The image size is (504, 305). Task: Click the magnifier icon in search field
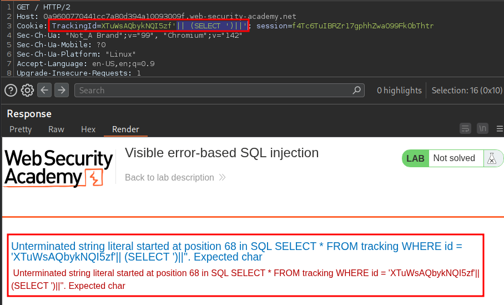click(357, 90)
